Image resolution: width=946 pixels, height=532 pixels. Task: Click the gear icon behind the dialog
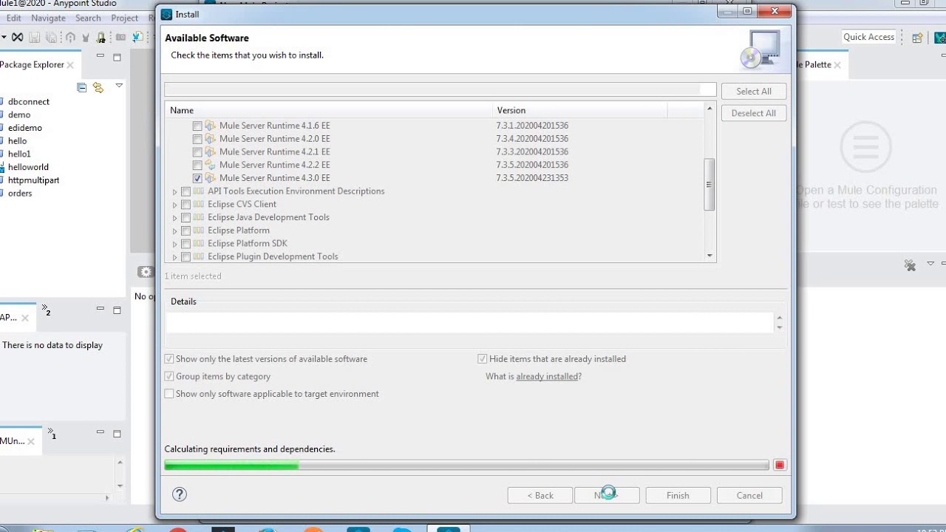click(x=146, y=272)
